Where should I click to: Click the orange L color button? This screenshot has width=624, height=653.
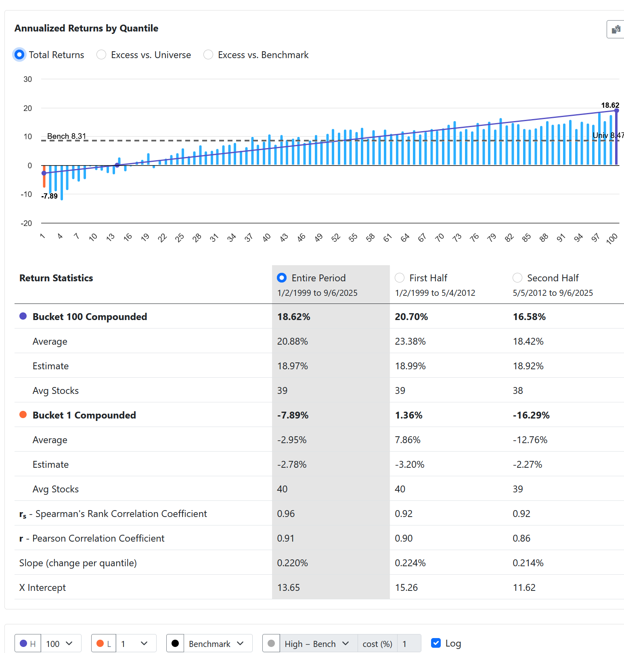pos(104,643)
